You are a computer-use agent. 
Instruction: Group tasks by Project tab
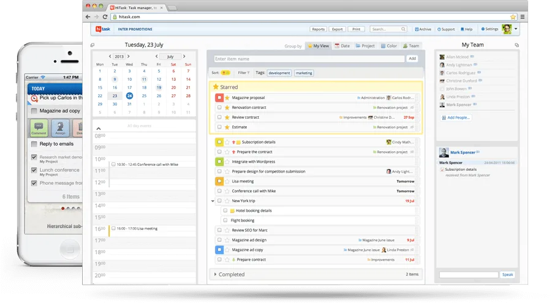365,46
